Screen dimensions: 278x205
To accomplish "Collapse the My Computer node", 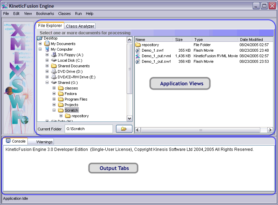I will 40,49.
